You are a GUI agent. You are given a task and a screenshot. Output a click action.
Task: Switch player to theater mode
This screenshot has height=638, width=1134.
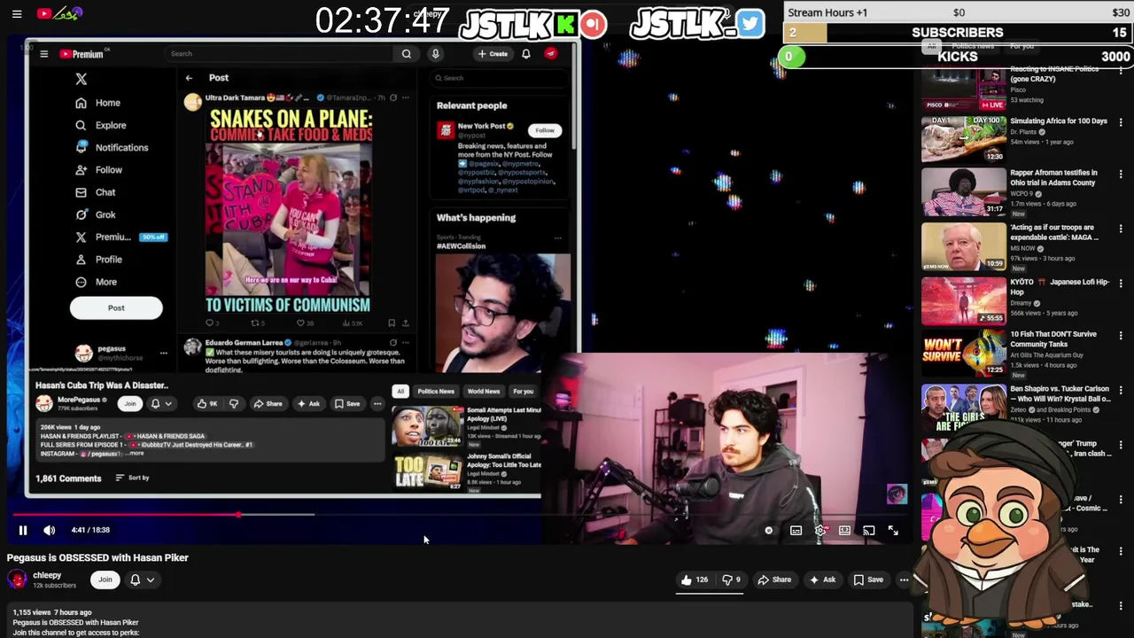[x=844, y=531]
